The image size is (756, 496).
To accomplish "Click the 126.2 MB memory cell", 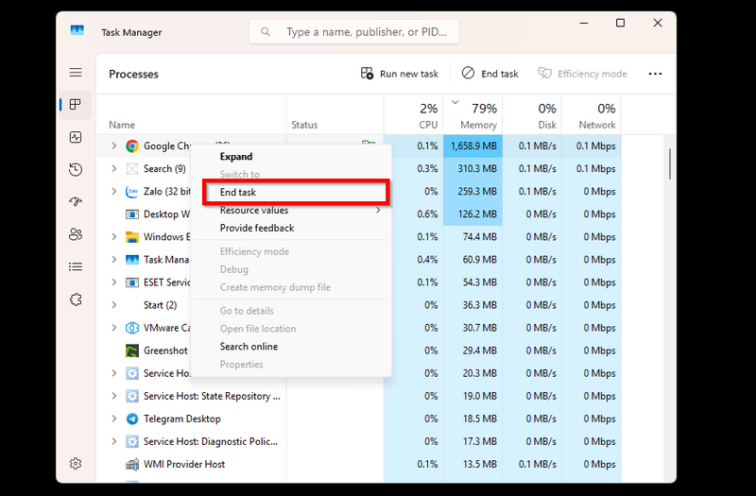I will 473,214.
